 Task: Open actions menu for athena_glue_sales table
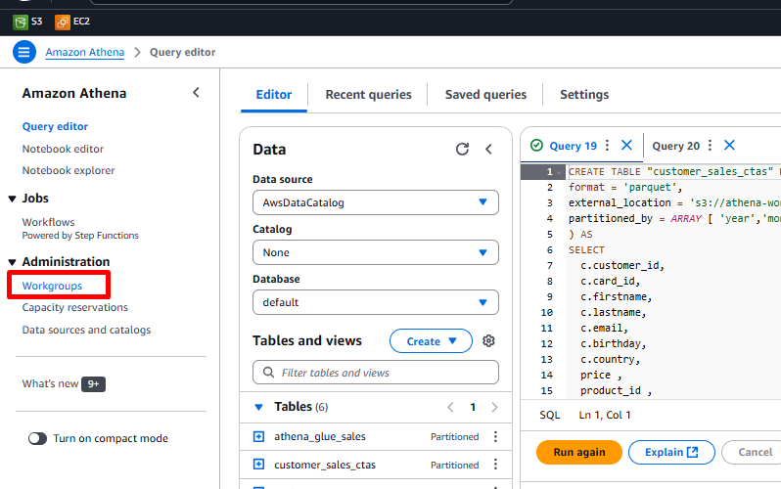tap(495, 437)
